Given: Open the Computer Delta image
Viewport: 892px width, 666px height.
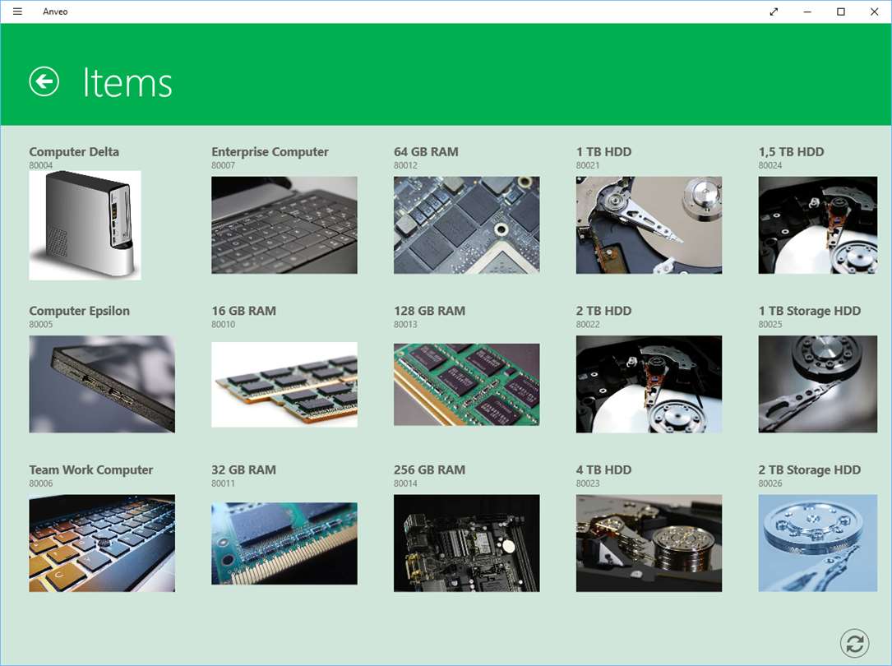Looking at the screenshot, I should click(85, 225).
